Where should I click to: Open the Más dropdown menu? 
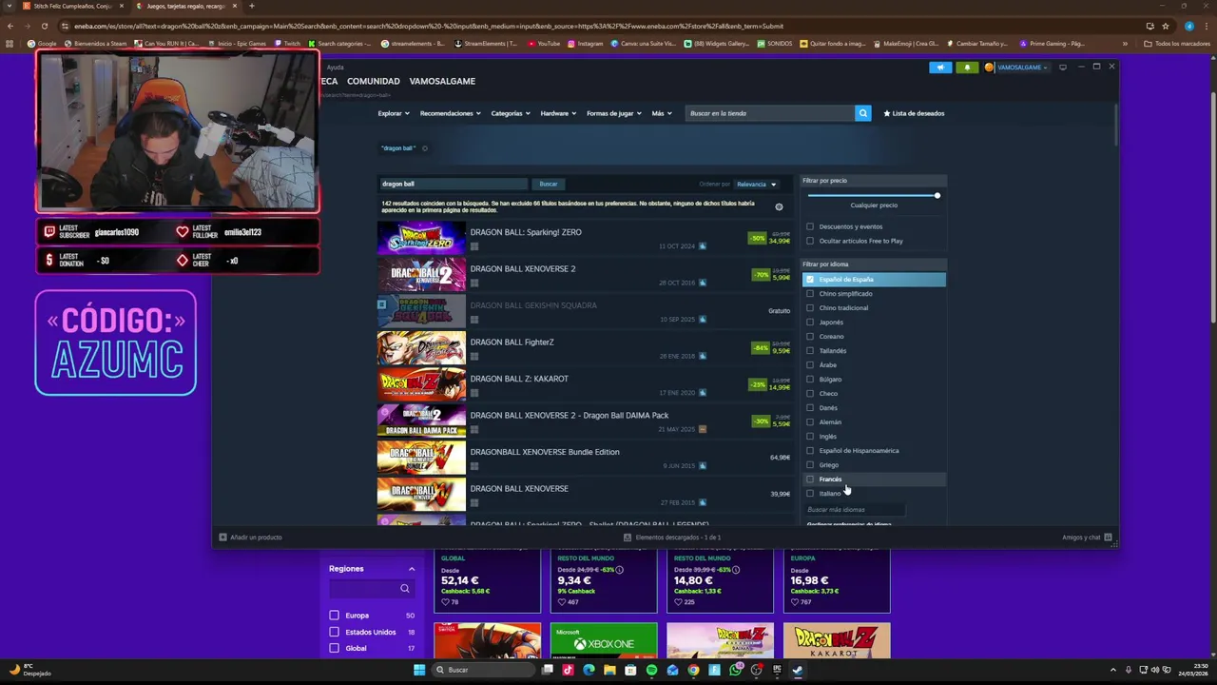662,113
